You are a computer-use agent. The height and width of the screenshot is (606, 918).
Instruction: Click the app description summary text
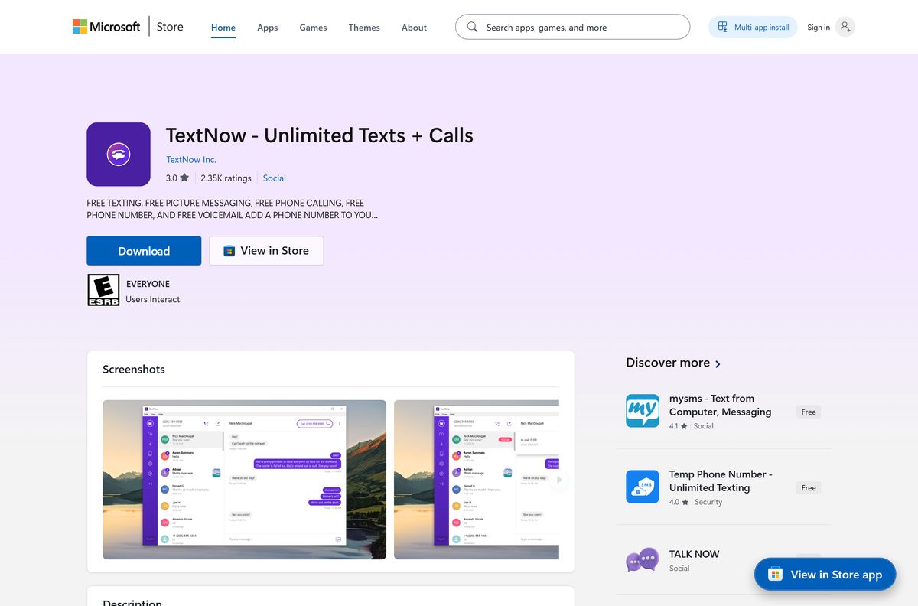click(233, 209)
